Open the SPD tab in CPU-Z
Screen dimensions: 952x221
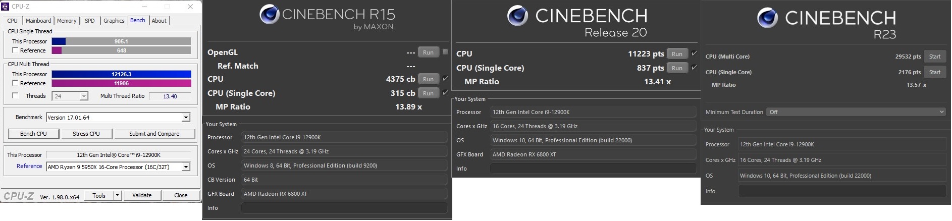[x=90, y=21]
